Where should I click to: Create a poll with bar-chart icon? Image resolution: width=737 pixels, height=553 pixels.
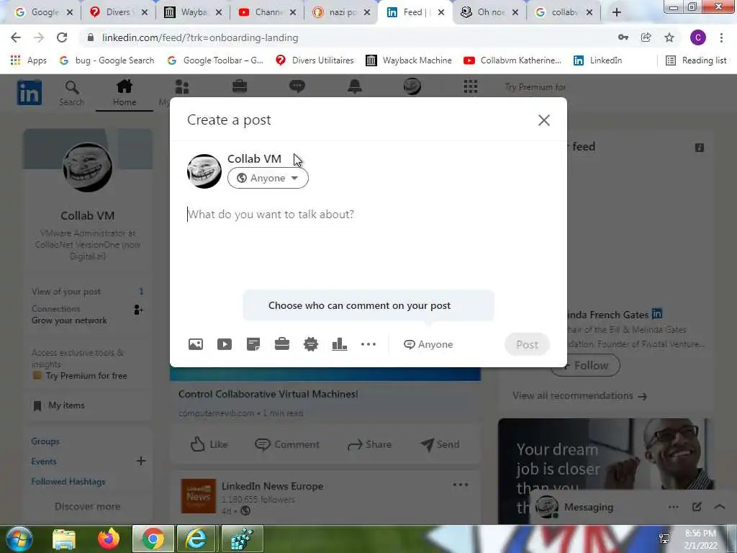point(340,344)
